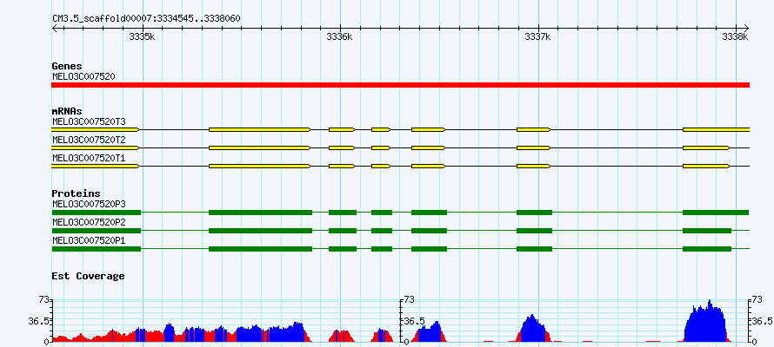
Task: Open the MELO3C007520P2 protein label
Action: click(89, 222)
